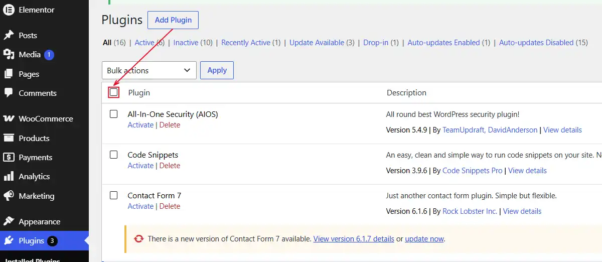Click the Elementor logo icon in sidebar
This screenshot has width=602, height=262.
[x=9, y=10]
